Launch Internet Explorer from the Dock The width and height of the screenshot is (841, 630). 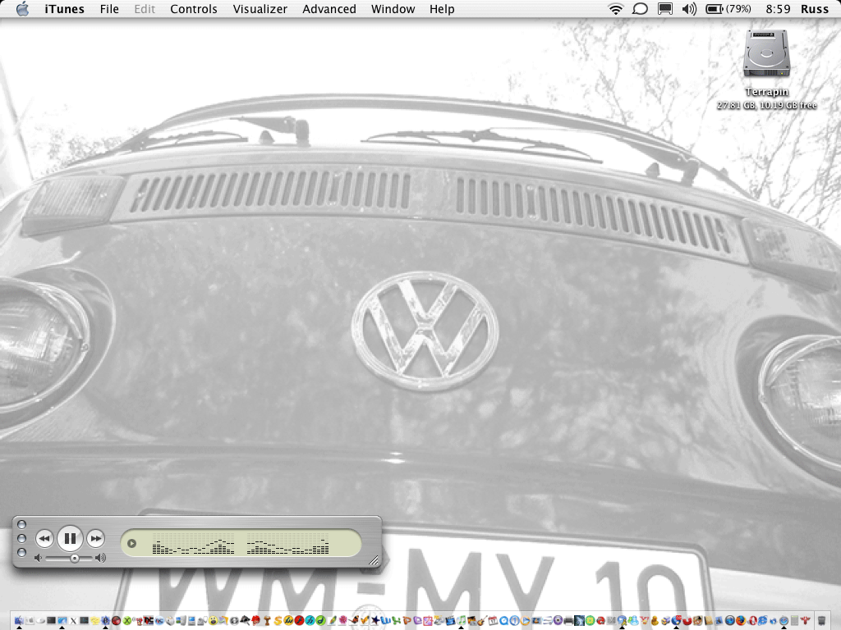point(762,620)
